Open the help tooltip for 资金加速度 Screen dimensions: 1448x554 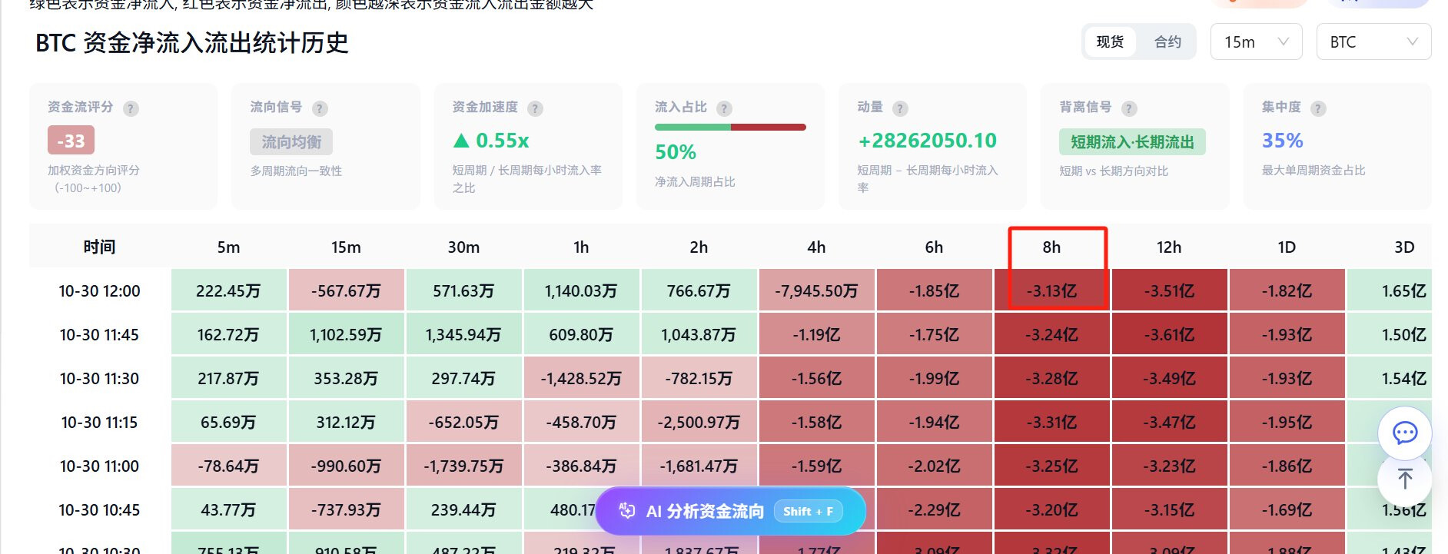pyautogui.click(x=536, y=108)
